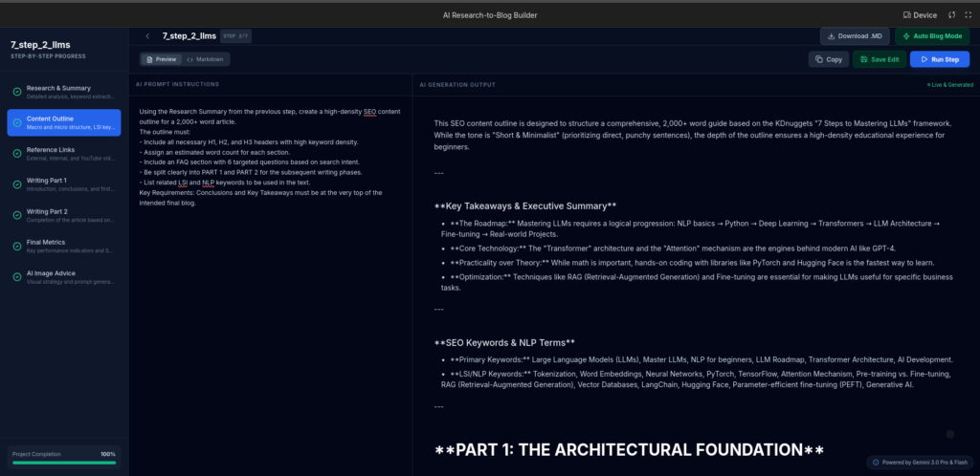
Task: Click checkmark icon next to Reference Links
Action: tap(17, 154)
